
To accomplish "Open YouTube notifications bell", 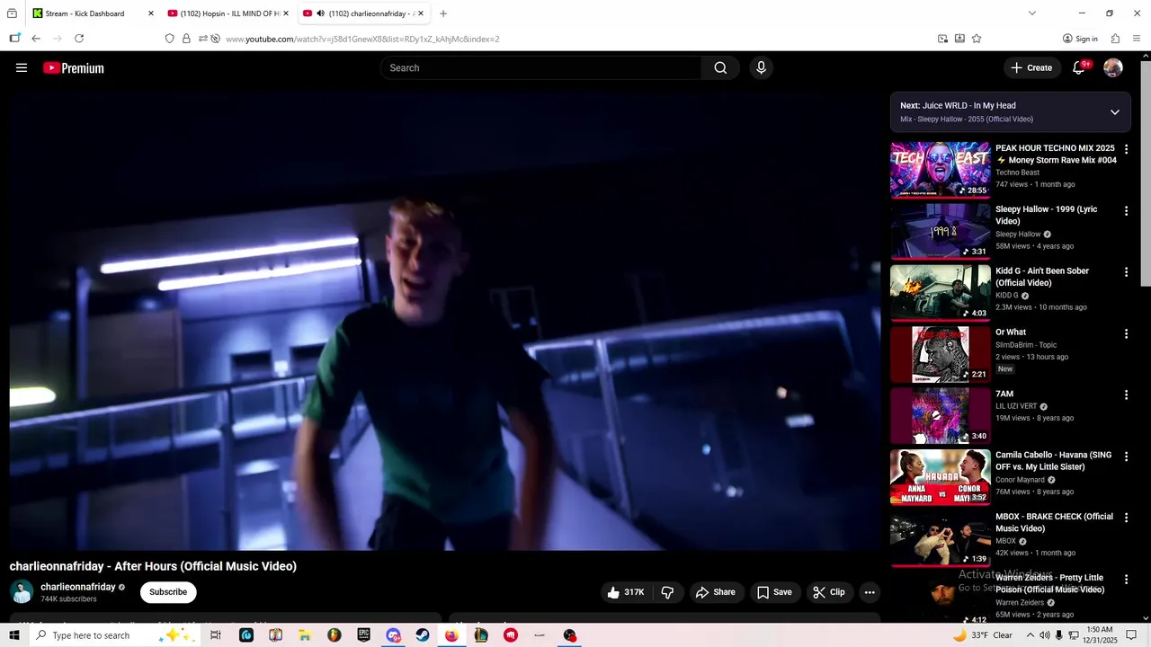I will point(1079,67).
